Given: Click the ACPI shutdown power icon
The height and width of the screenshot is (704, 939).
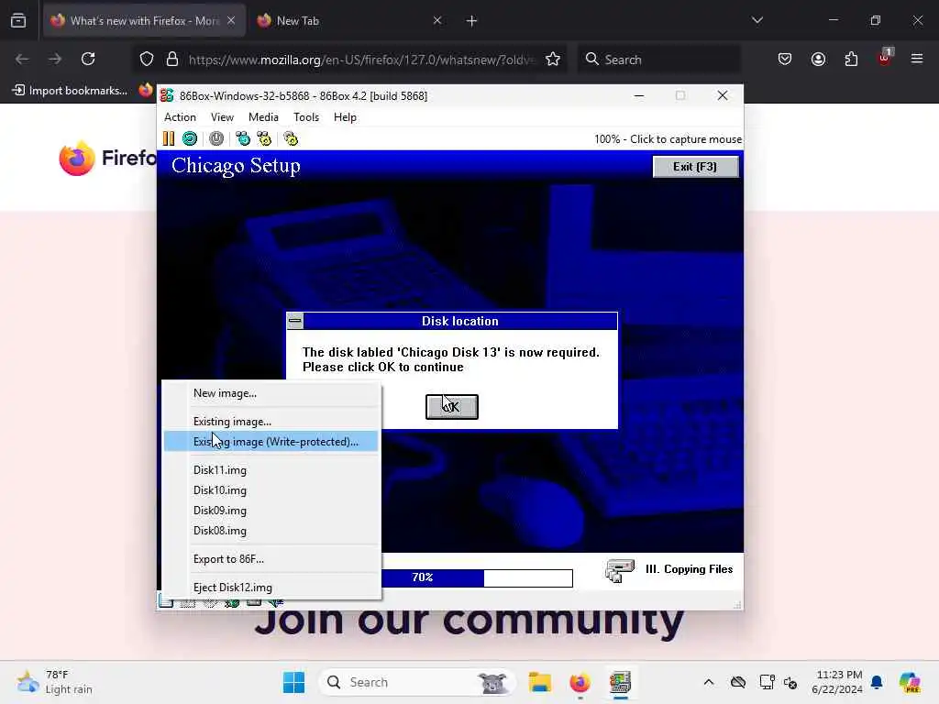Looking at the screenshot, I should pos(216,139).
